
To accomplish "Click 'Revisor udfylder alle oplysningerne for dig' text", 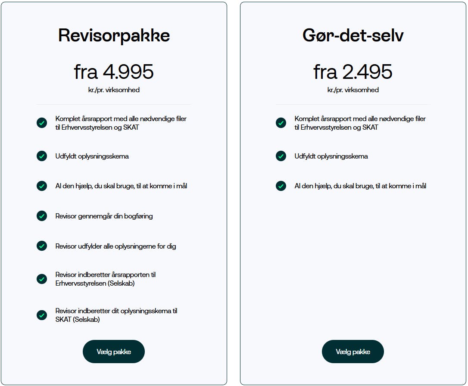I will [x=115, y=246].
